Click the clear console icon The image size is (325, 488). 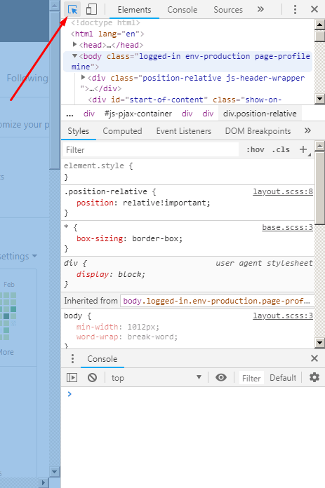tap(92, 377)
